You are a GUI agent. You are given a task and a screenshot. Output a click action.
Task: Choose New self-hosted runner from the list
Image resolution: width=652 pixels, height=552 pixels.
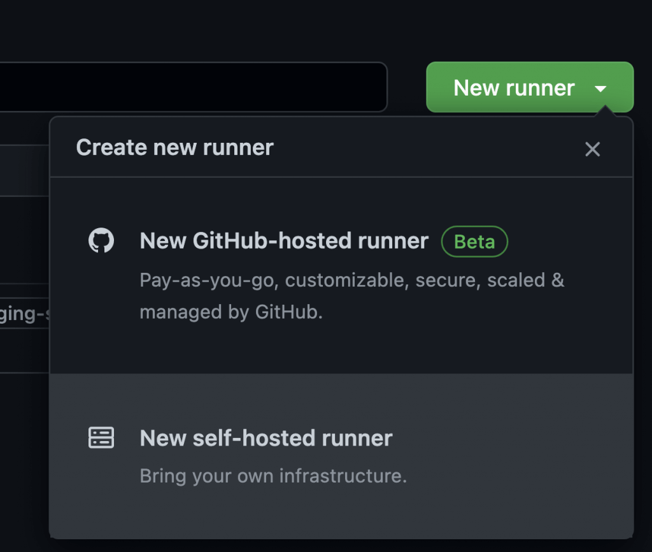pyautogui.click(x=266, y=438)
